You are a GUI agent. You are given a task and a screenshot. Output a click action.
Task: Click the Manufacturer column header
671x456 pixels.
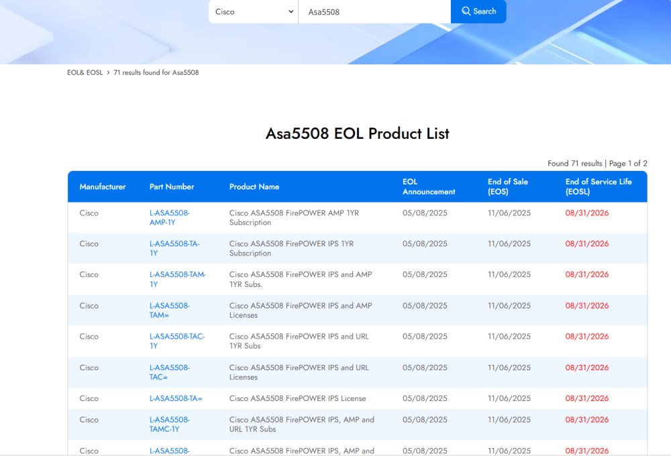pos(103,186)
